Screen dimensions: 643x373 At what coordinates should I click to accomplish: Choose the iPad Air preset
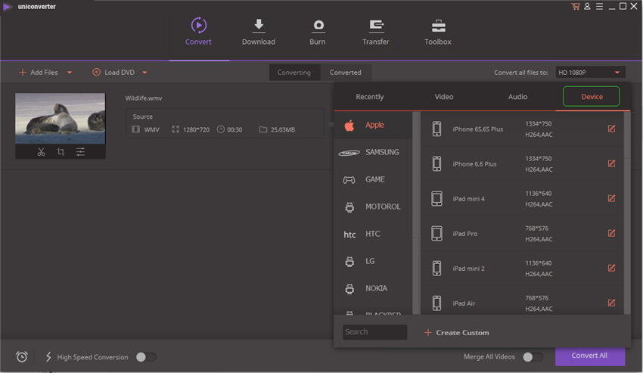pyautogui.click(x=522, y=303)
